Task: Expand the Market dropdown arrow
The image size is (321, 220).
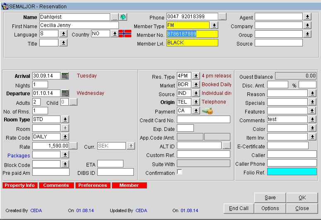Action: [196, 85]
